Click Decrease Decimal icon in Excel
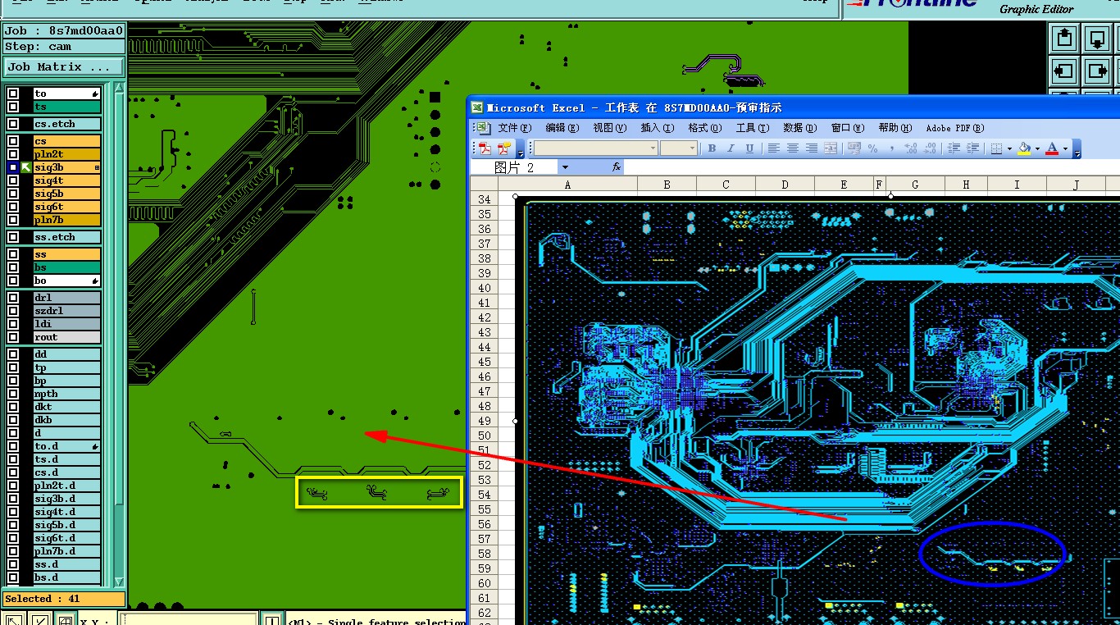The width and height of the screenshot is (1120, 625). (x=930, y=148)
